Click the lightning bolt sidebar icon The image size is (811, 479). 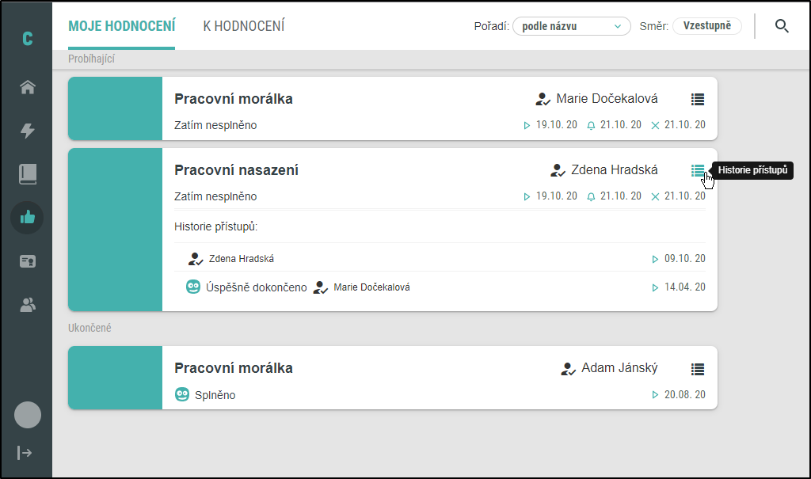28,131
